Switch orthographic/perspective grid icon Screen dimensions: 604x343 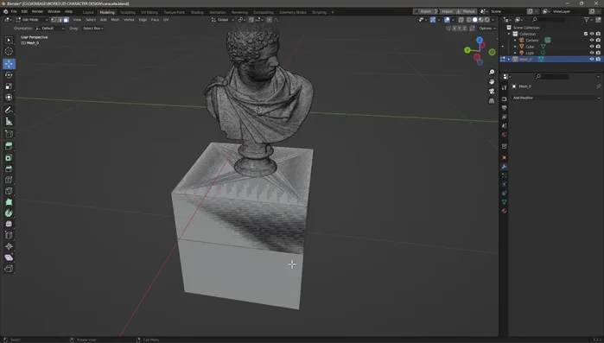click(x=492, y=101)
